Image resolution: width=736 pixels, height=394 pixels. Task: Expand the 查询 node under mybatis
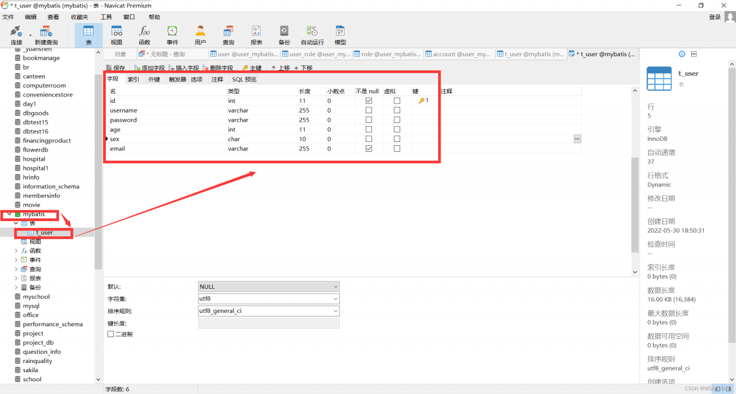[x=16, y=269]
